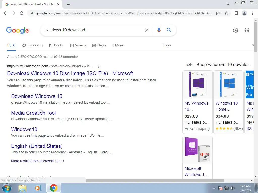View site info via the padlock icon
The height and width of the screenshot is (193, 258).
pyautogui.click(x=32, y=13)
